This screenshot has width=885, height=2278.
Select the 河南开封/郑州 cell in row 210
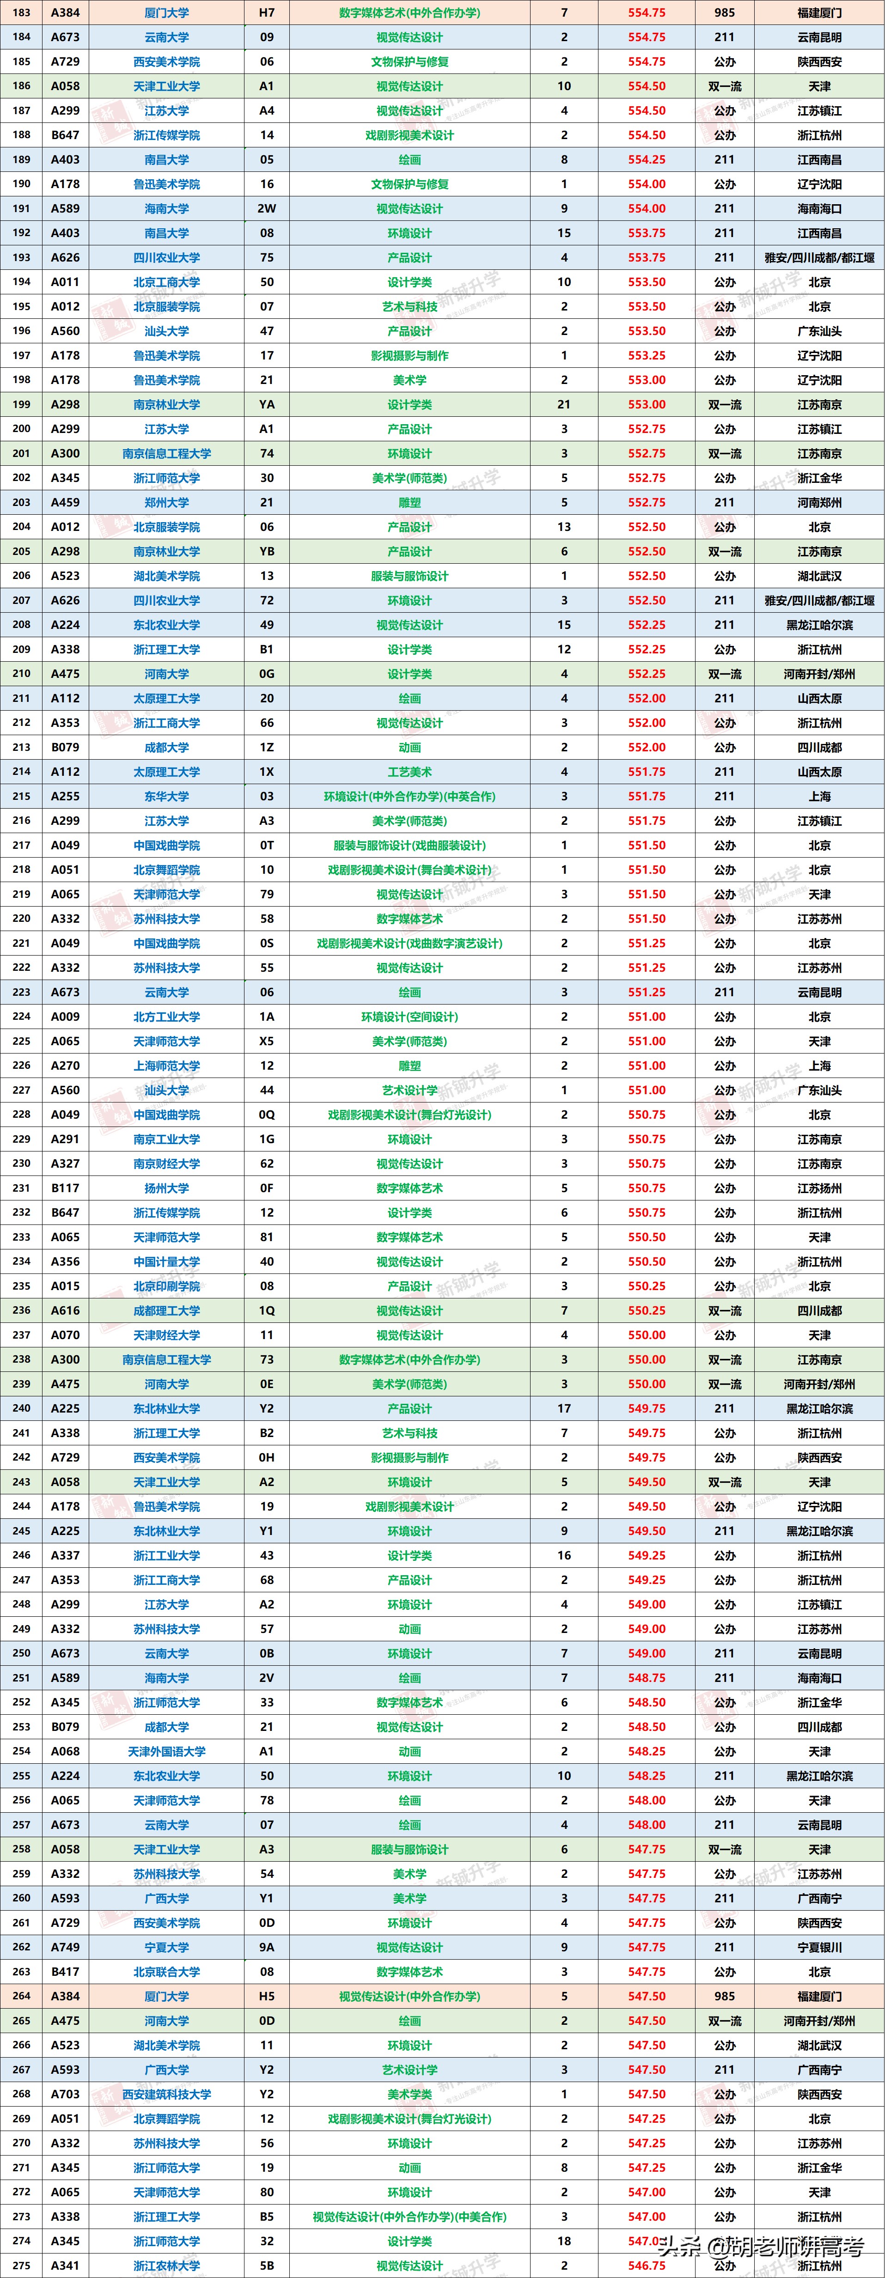(819, 674)
